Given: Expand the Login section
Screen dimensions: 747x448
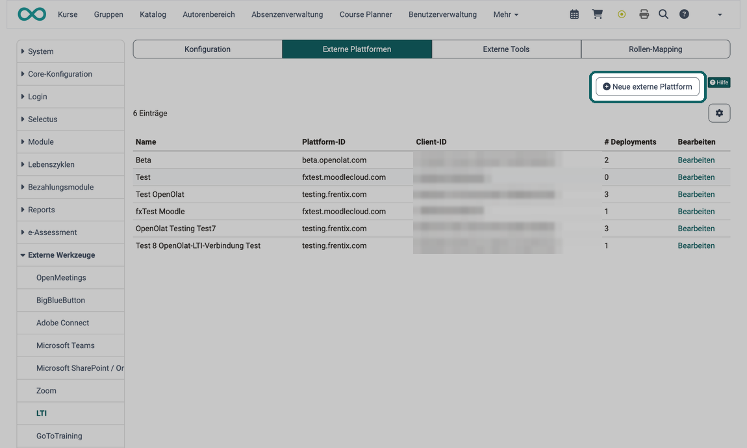Looking at the screenshot, I should 71,97.
